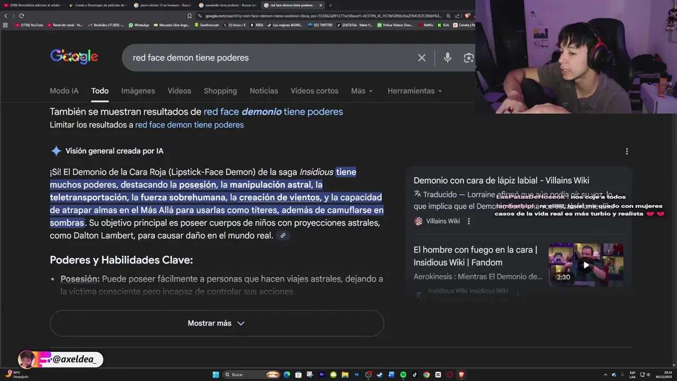Open TikTok app from taskbar
This screenshot has width=677, height=381.
(415, 375)
